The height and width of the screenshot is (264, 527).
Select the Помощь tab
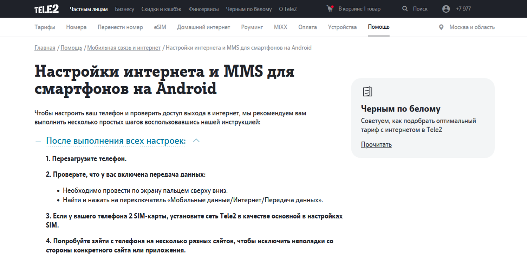tap(379, 27)
